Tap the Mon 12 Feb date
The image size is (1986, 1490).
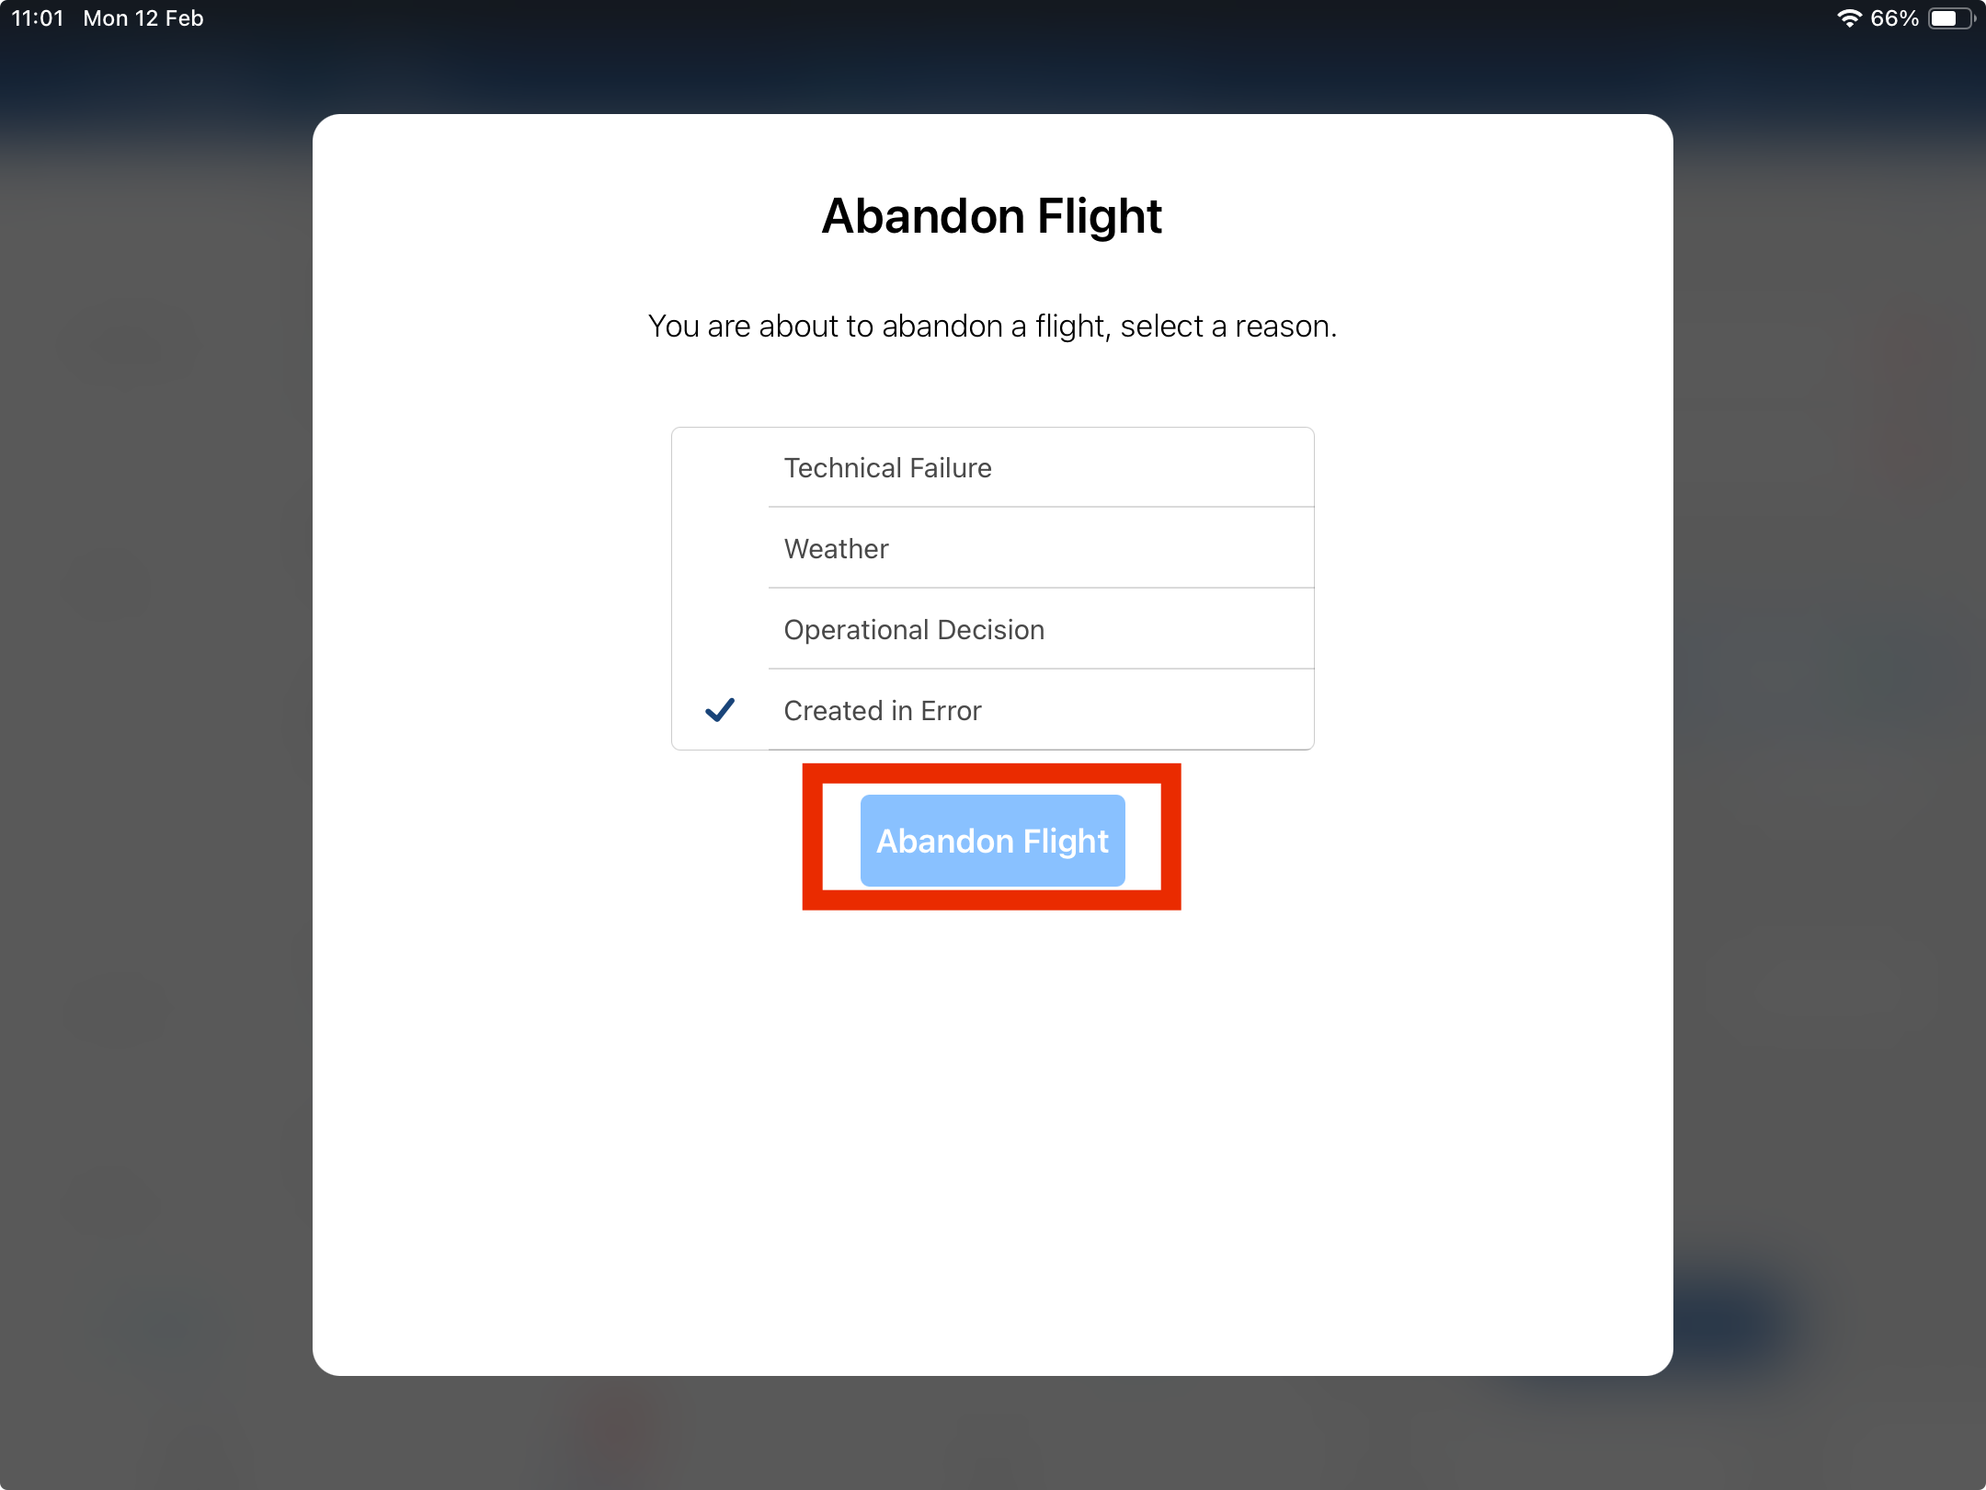point(143,18)
